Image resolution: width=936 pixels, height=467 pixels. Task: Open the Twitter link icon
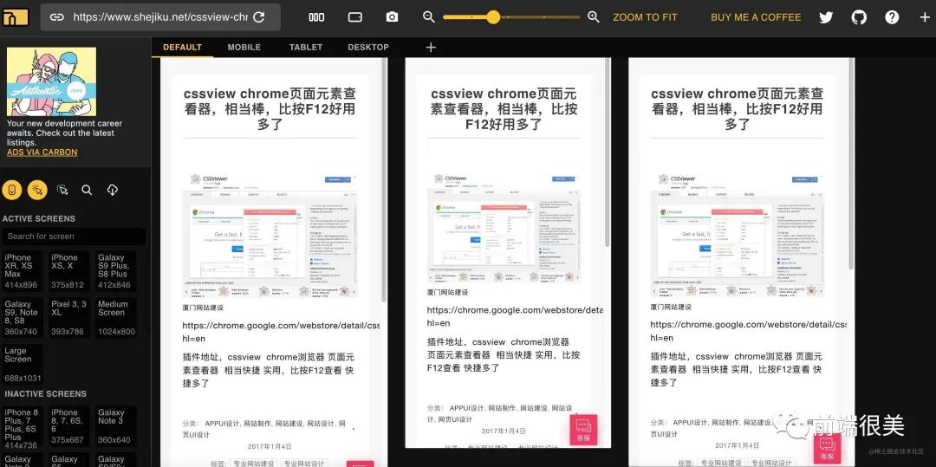pos(826,17)
